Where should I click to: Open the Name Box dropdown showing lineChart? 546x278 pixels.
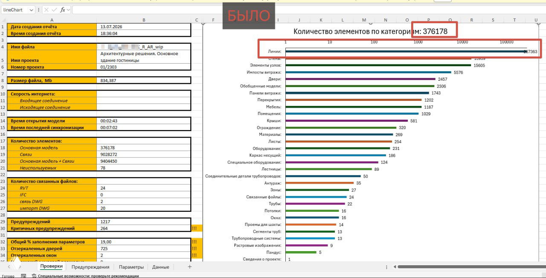(32, 10)
